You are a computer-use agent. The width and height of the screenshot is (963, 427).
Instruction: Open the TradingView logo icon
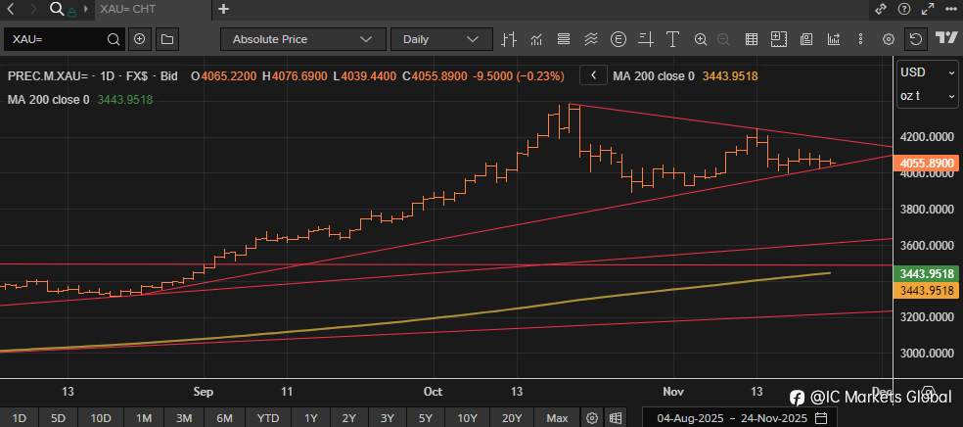pos(945,39)
